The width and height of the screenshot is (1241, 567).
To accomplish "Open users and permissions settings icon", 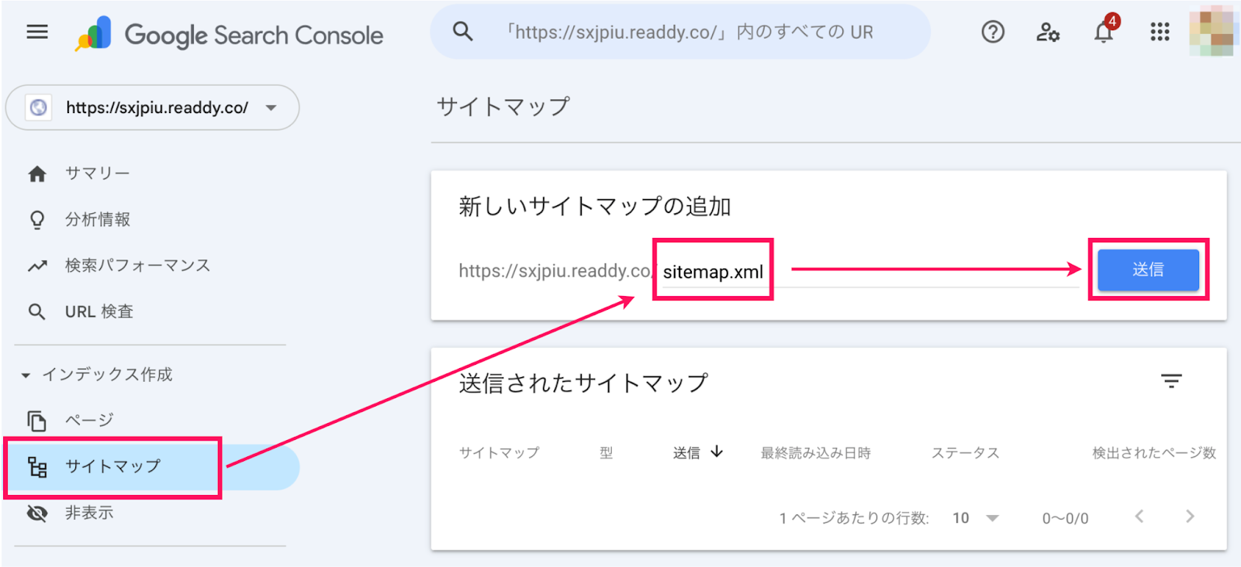I will (1048, 32).
